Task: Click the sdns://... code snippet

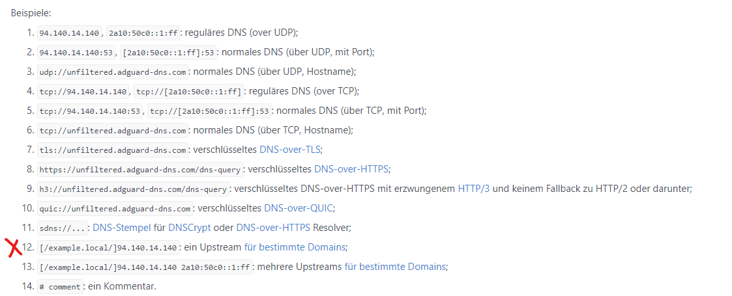Action: click(x=63, y=228)
